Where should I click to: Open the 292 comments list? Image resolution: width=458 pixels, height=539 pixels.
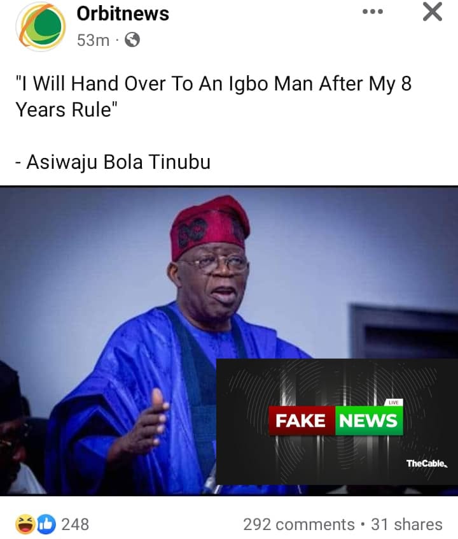click(x=299, y=524)
